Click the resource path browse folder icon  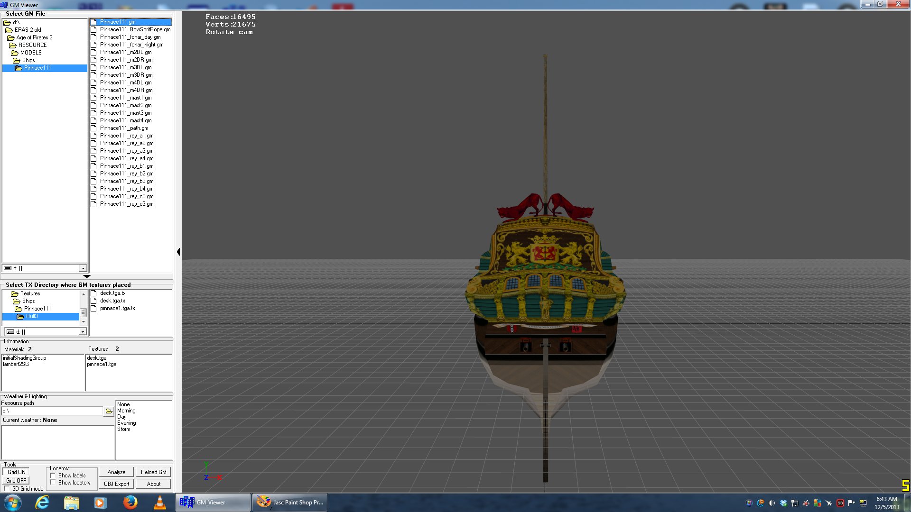[109, 411]
